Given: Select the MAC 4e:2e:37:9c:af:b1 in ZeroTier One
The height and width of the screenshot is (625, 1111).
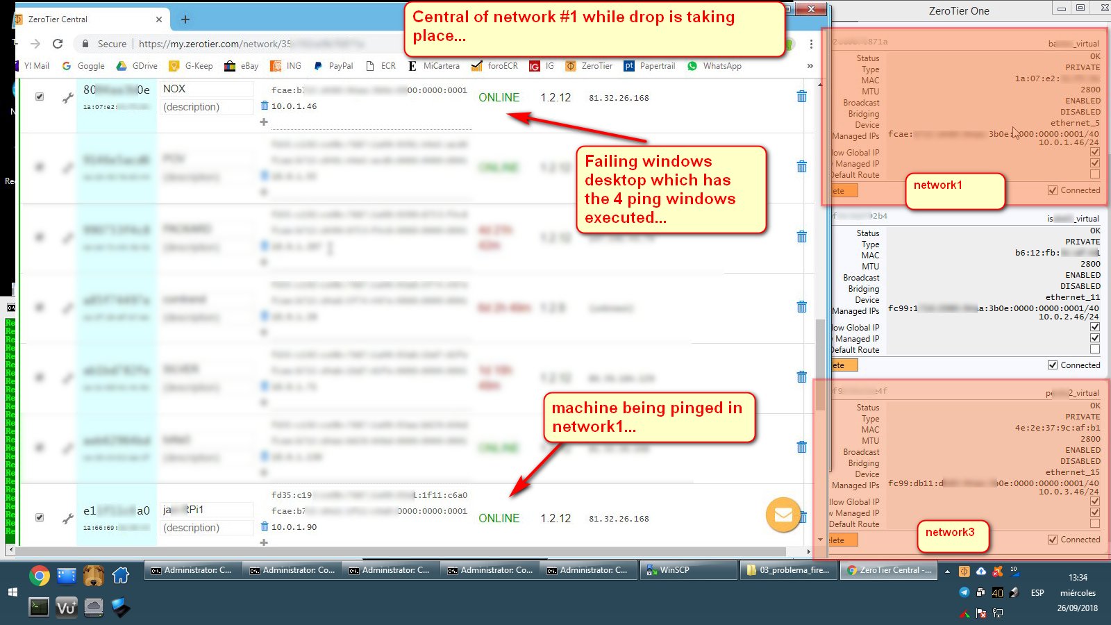Looking at the screenshot, I should pyautogui.click(x=1058, y=428).
